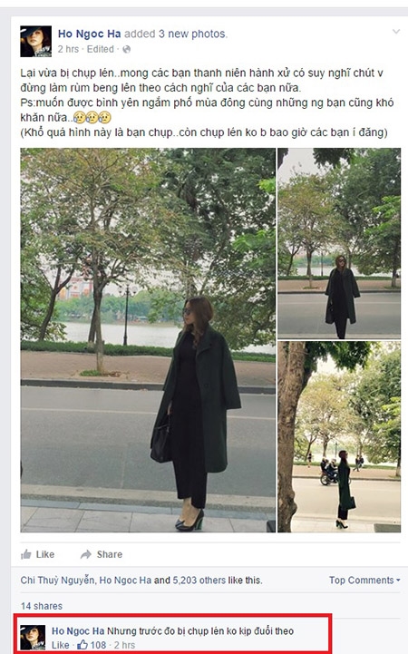Open the bottom-right photo with motorbike

pyautogui.click(x=339, y=437)
